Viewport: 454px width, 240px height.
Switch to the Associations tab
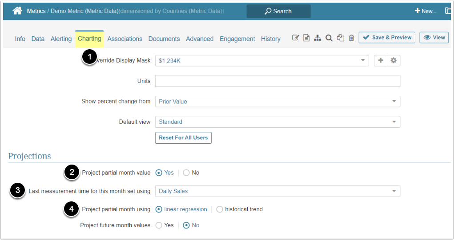click(125, 39)
